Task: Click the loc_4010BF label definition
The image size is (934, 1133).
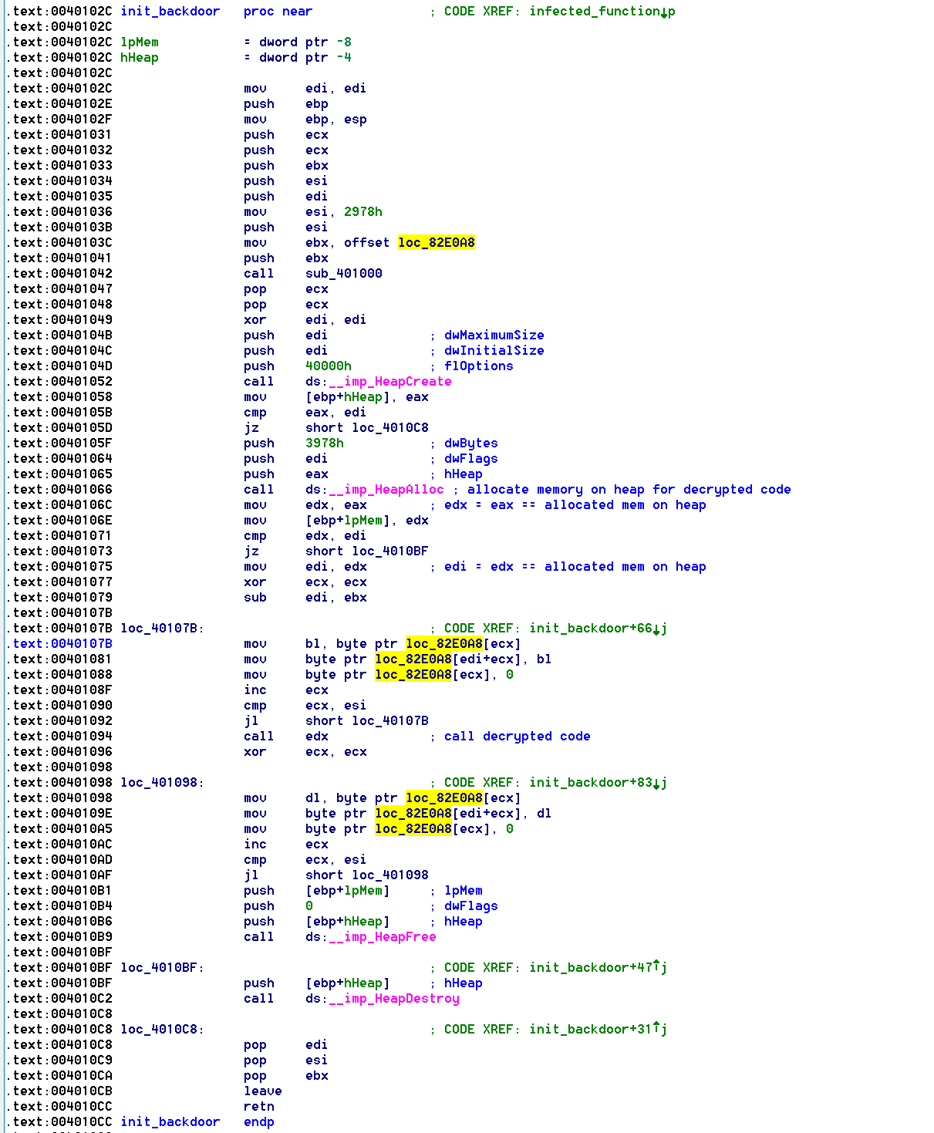Action: click(x=162, y=968)
